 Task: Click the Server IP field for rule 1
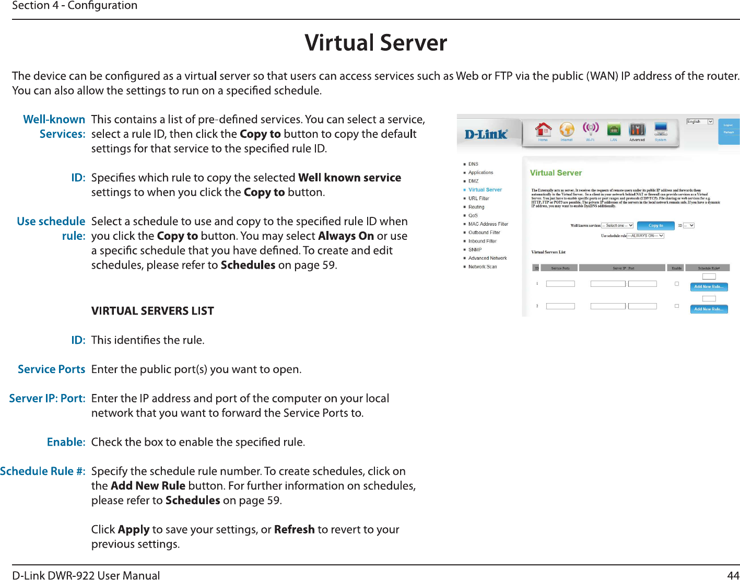click(608, 284)
